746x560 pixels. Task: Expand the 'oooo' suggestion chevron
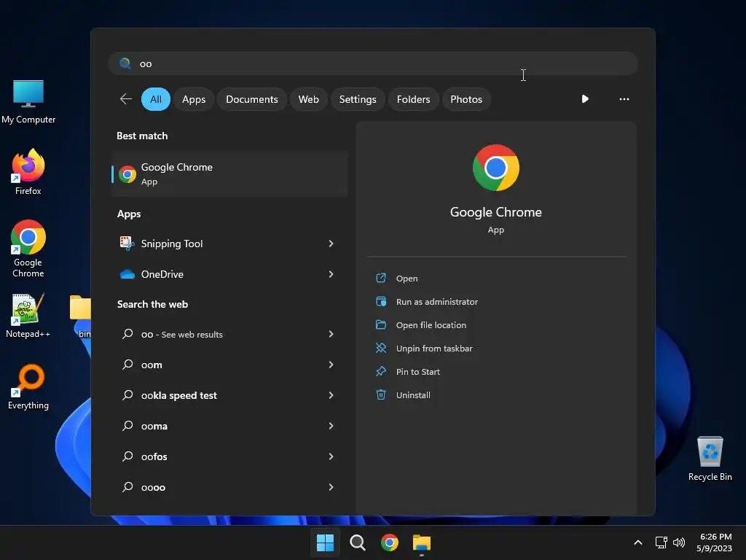331,487
